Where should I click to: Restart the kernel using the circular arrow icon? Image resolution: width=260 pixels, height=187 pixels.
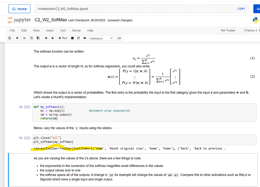tap(78, 38)
